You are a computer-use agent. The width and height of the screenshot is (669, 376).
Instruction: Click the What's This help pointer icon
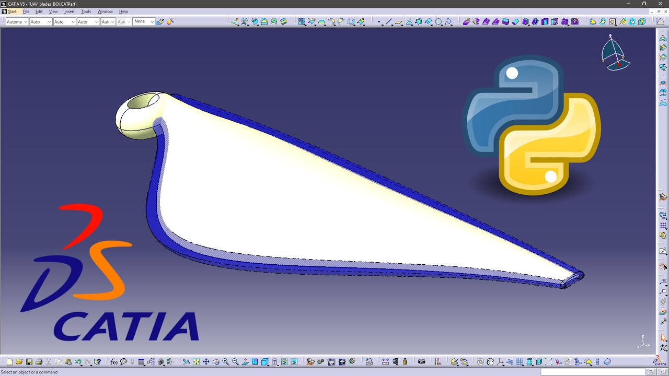click(98, 361)
